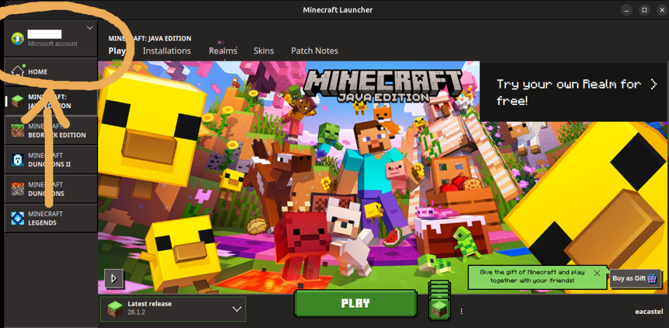Click the green PLAY button

pos(355,303)
